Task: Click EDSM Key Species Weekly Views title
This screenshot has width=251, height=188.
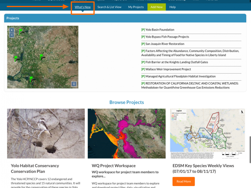Action: click(203, 168)
